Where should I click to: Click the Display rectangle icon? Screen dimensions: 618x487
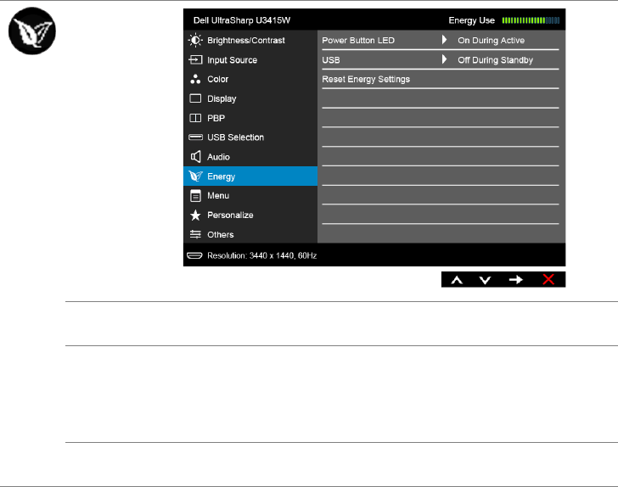click(195, 98)
